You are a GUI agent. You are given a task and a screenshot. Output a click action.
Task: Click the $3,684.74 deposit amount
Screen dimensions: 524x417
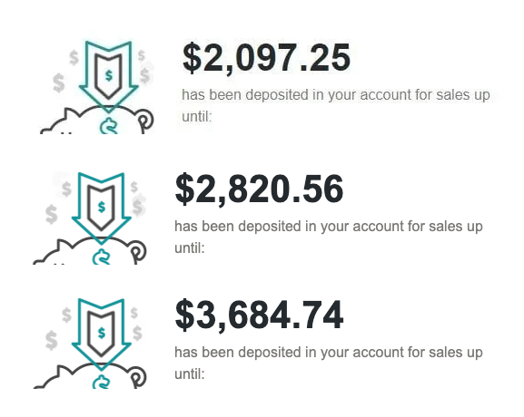point(259,315)
